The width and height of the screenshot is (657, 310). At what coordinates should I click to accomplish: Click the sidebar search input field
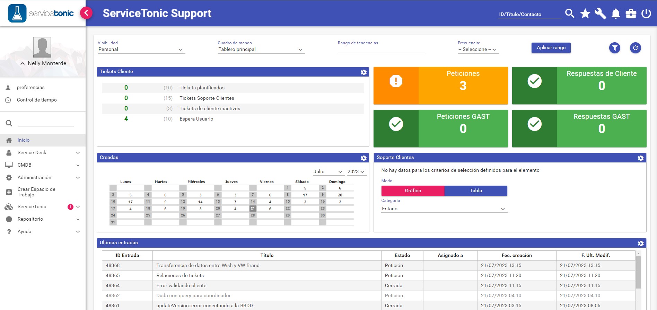46,123
